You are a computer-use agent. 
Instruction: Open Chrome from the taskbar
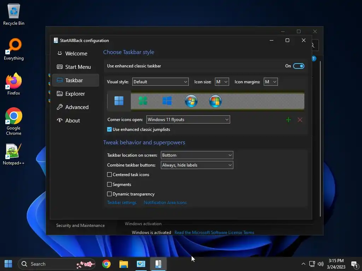pyautogui.click(x=106, y=264)
